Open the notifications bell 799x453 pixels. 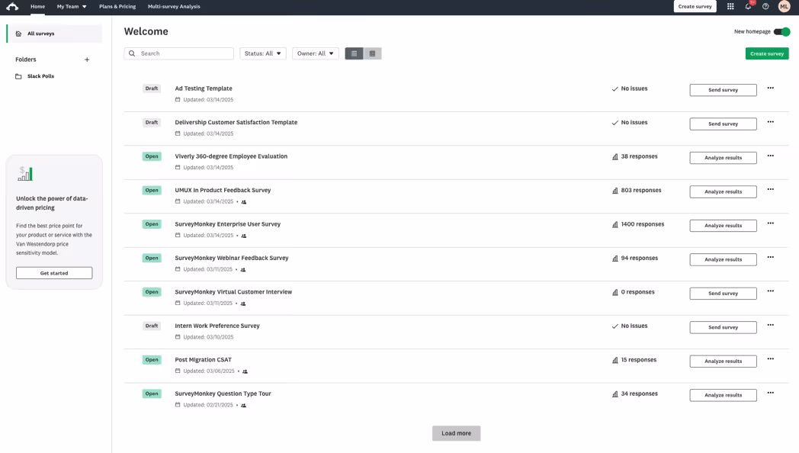748,7
